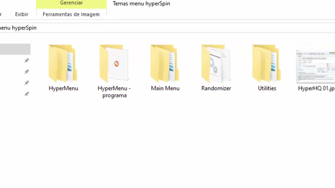Image resolution: width=335 pixels, height=188 pixels.
Task: Click the 'Randomizer' folder name label
Action: (x=216, y=88)
